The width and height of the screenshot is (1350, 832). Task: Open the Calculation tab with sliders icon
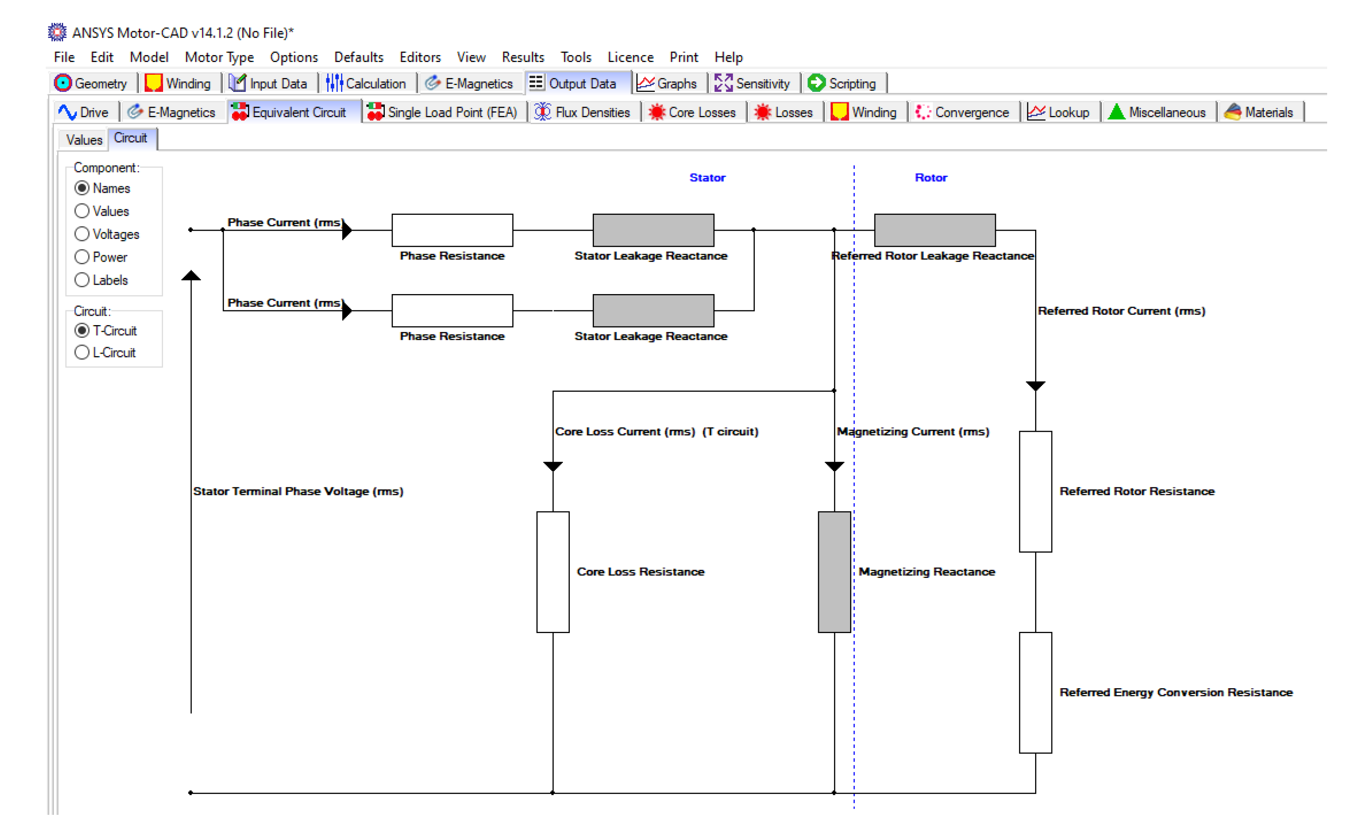(x=334, y=83)
